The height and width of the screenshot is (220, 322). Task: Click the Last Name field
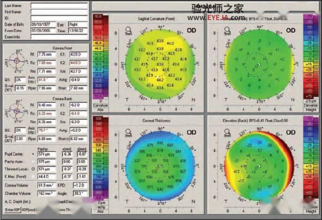tap(59, 6)
